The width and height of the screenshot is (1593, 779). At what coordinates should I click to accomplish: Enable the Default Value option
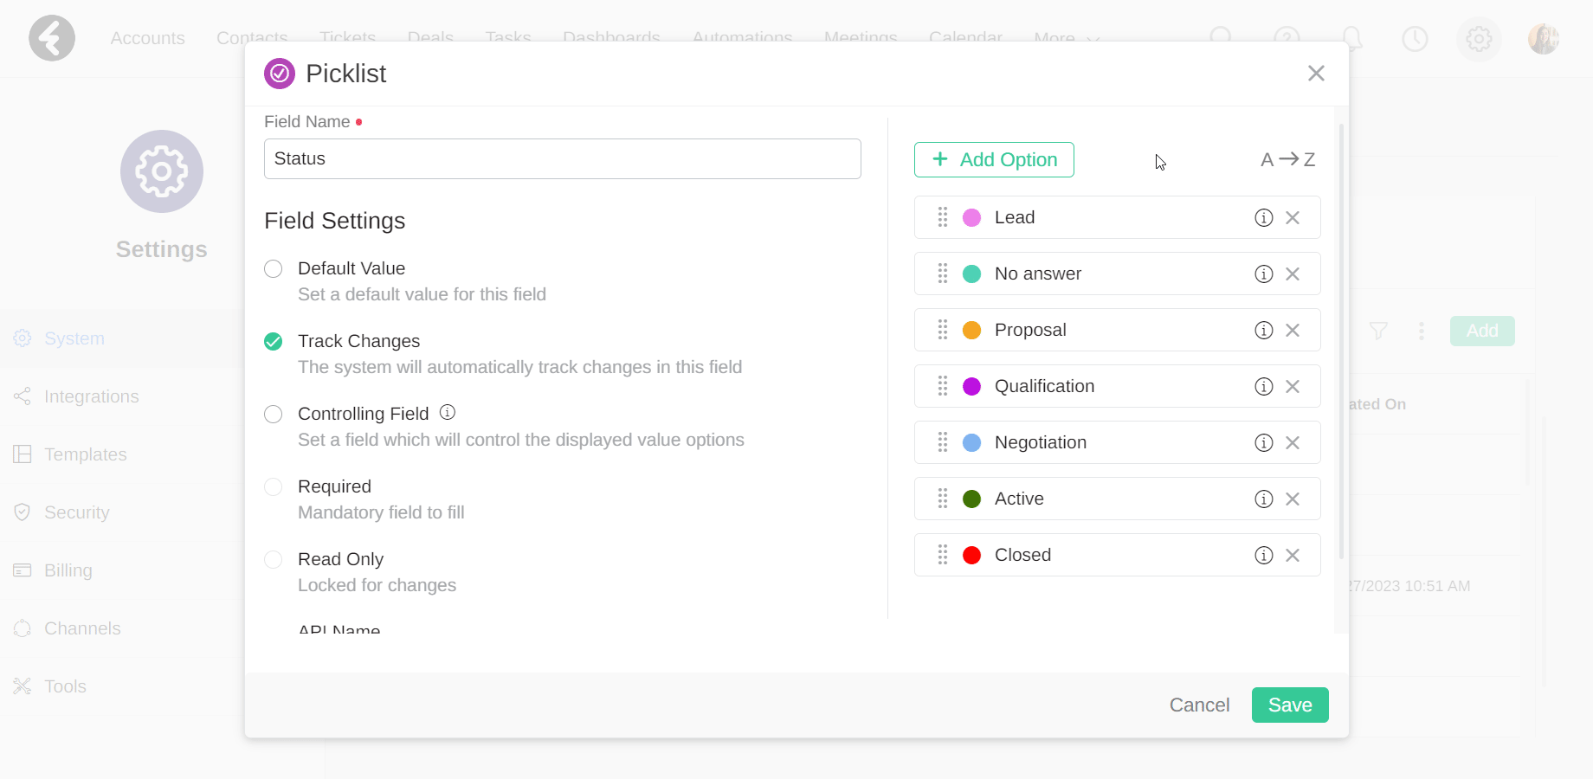click(x=274, y=268)
